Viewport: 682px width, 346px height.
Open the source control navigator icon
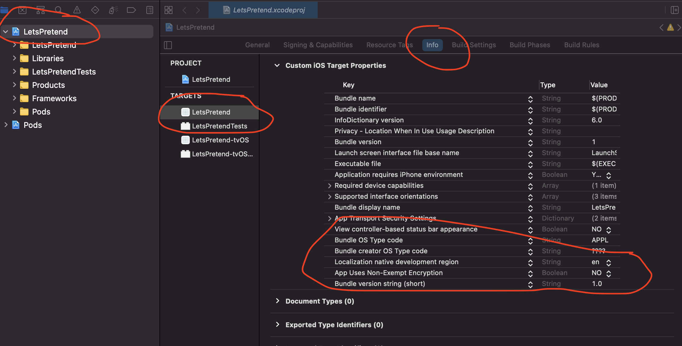(x=22, y=10)
